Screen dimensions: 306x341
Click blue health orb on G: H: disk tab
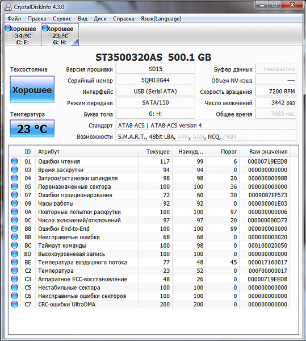click(45, 28)
